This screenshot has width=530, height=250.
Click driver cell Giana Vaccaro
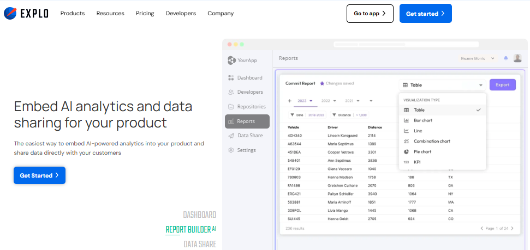[x=338, y=169]
